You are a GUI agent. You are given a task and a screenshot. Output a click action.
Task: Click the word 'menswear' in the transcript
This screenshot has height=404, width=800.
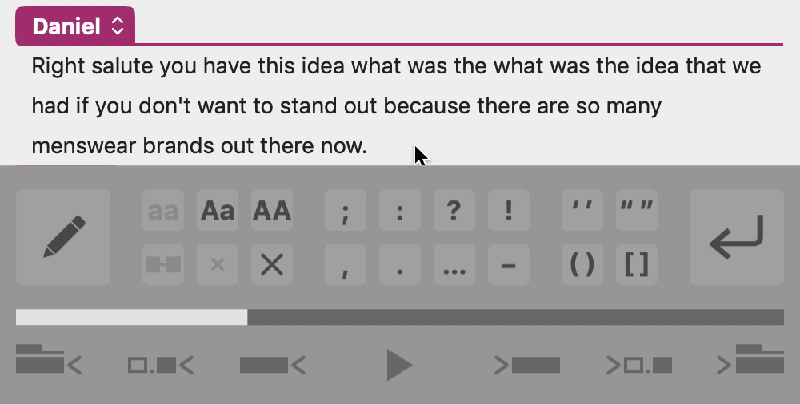click(x=84, y=146)
